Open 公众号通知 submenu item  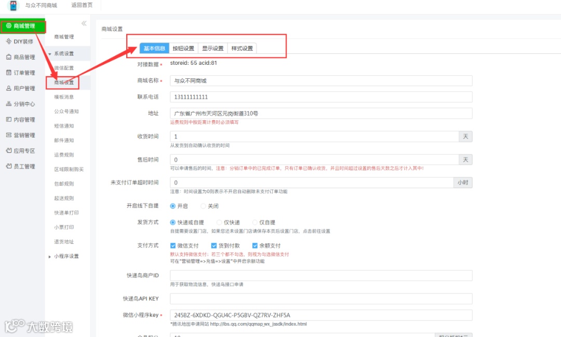pos(66,111)
